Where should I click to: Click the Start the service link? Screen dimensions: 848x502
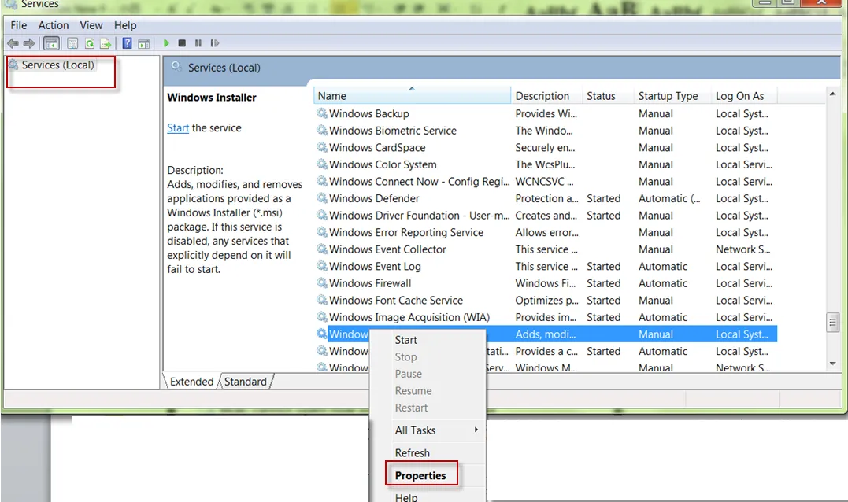178,128
